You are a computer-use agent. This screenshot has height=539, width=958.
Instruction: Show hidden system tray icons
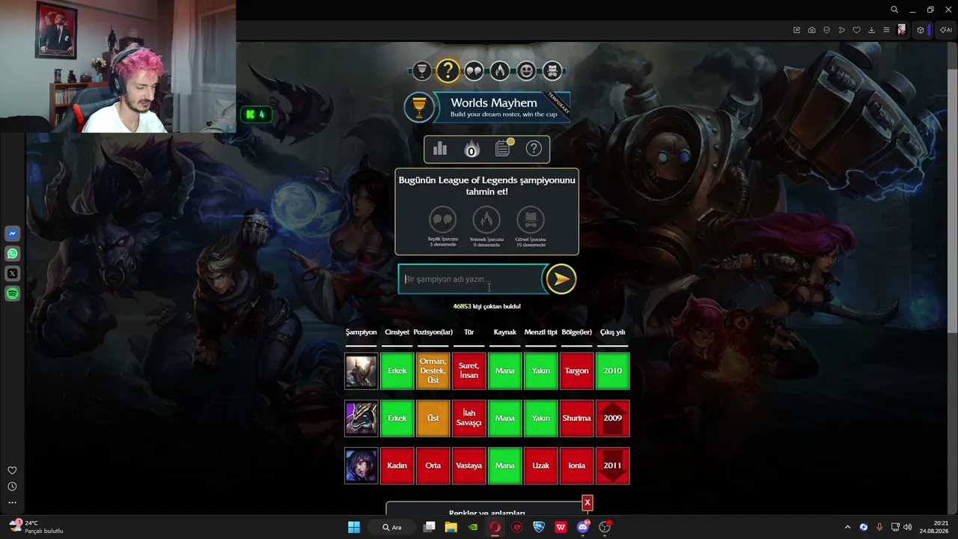[x=847, y=527]
